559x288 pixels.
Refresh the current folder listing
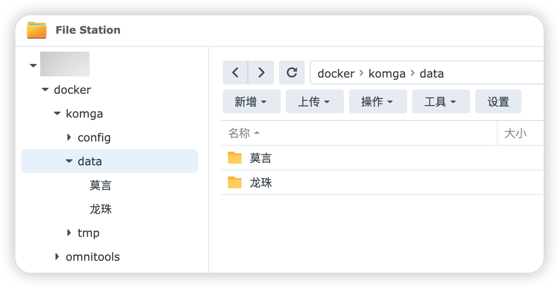click(292, 72)
